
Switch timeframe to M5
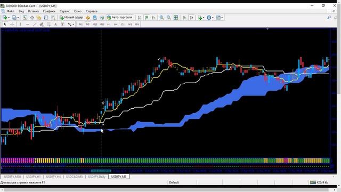(87, 25)
